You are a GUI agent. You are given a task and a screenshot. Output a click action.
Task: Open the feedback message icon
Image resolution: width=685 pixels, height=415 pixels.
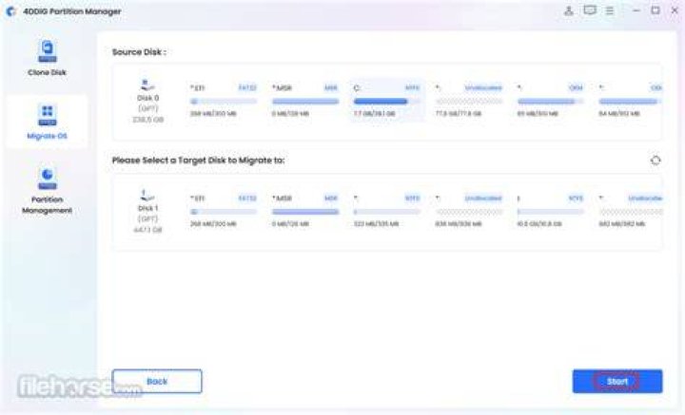pos(590,10)
